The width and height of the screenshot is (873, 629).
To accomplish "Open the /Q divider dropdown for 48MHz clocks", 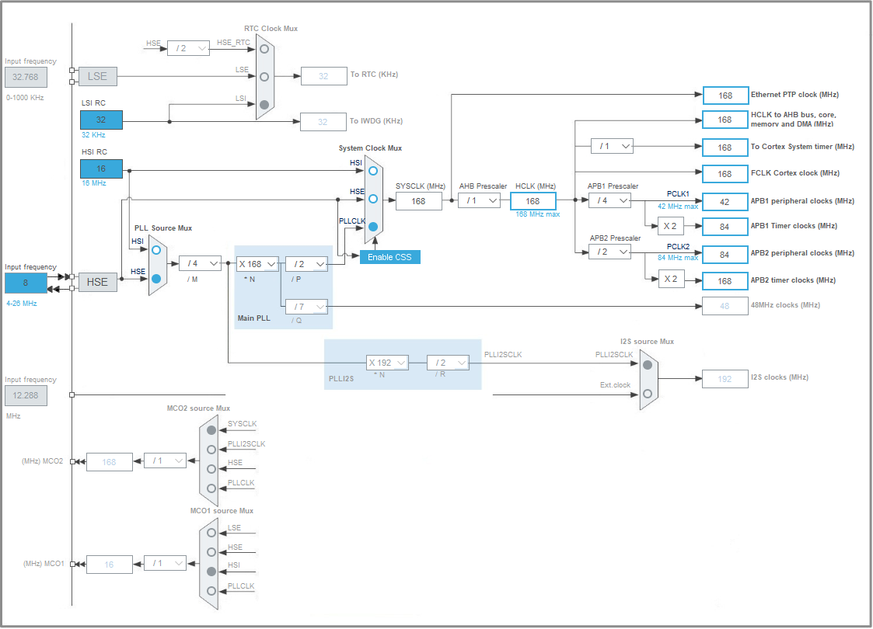I will [307, 306].
